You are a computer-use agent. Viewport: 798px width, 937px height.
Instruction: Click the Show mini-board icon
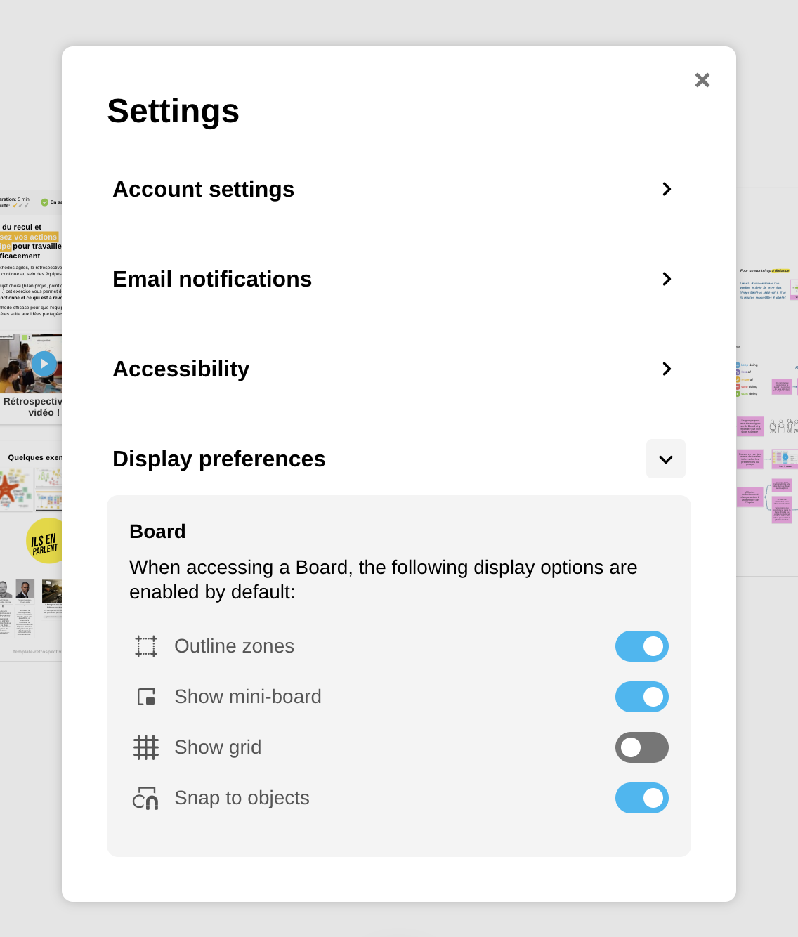click(146, 697)
